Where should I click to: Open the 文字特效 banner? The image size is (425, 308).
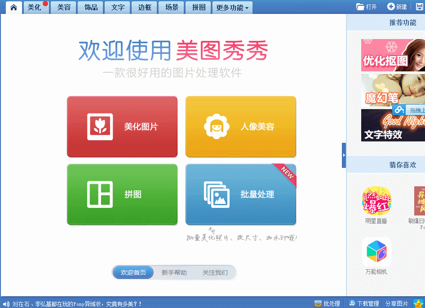point(393,125)
